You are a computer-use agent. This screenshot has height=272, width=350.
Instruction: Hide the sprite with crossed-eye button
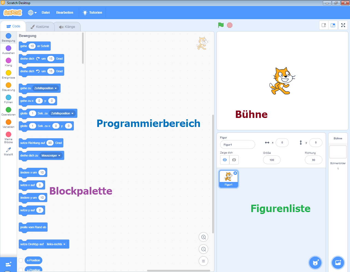click(234, 160)
